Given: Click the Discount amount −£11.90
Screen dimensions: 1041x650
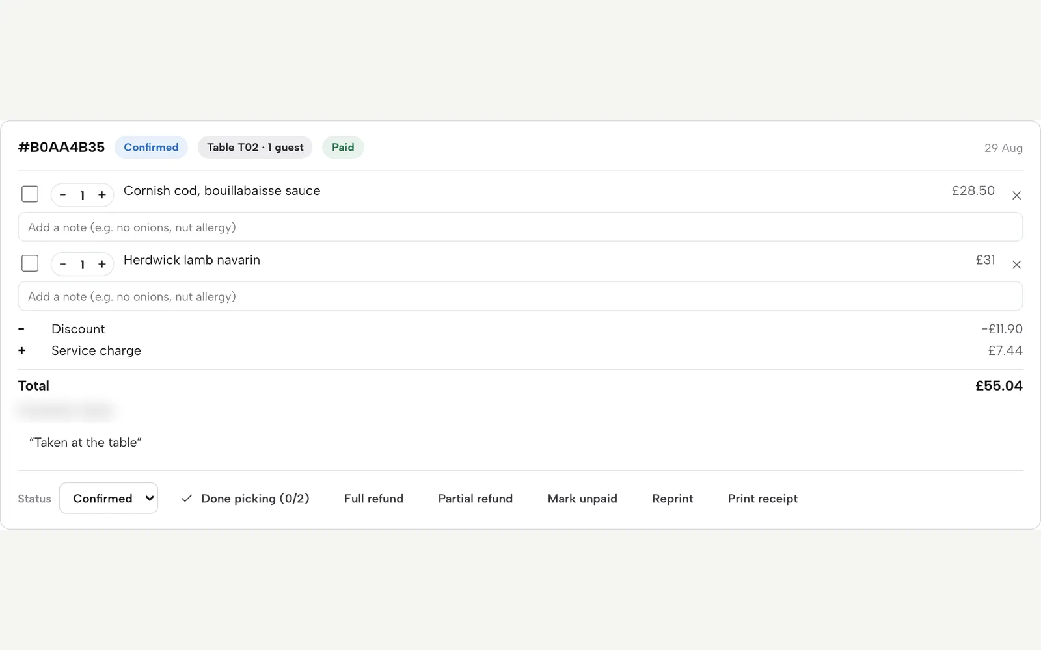Looking at the screenshot, I should [1001, 329].
